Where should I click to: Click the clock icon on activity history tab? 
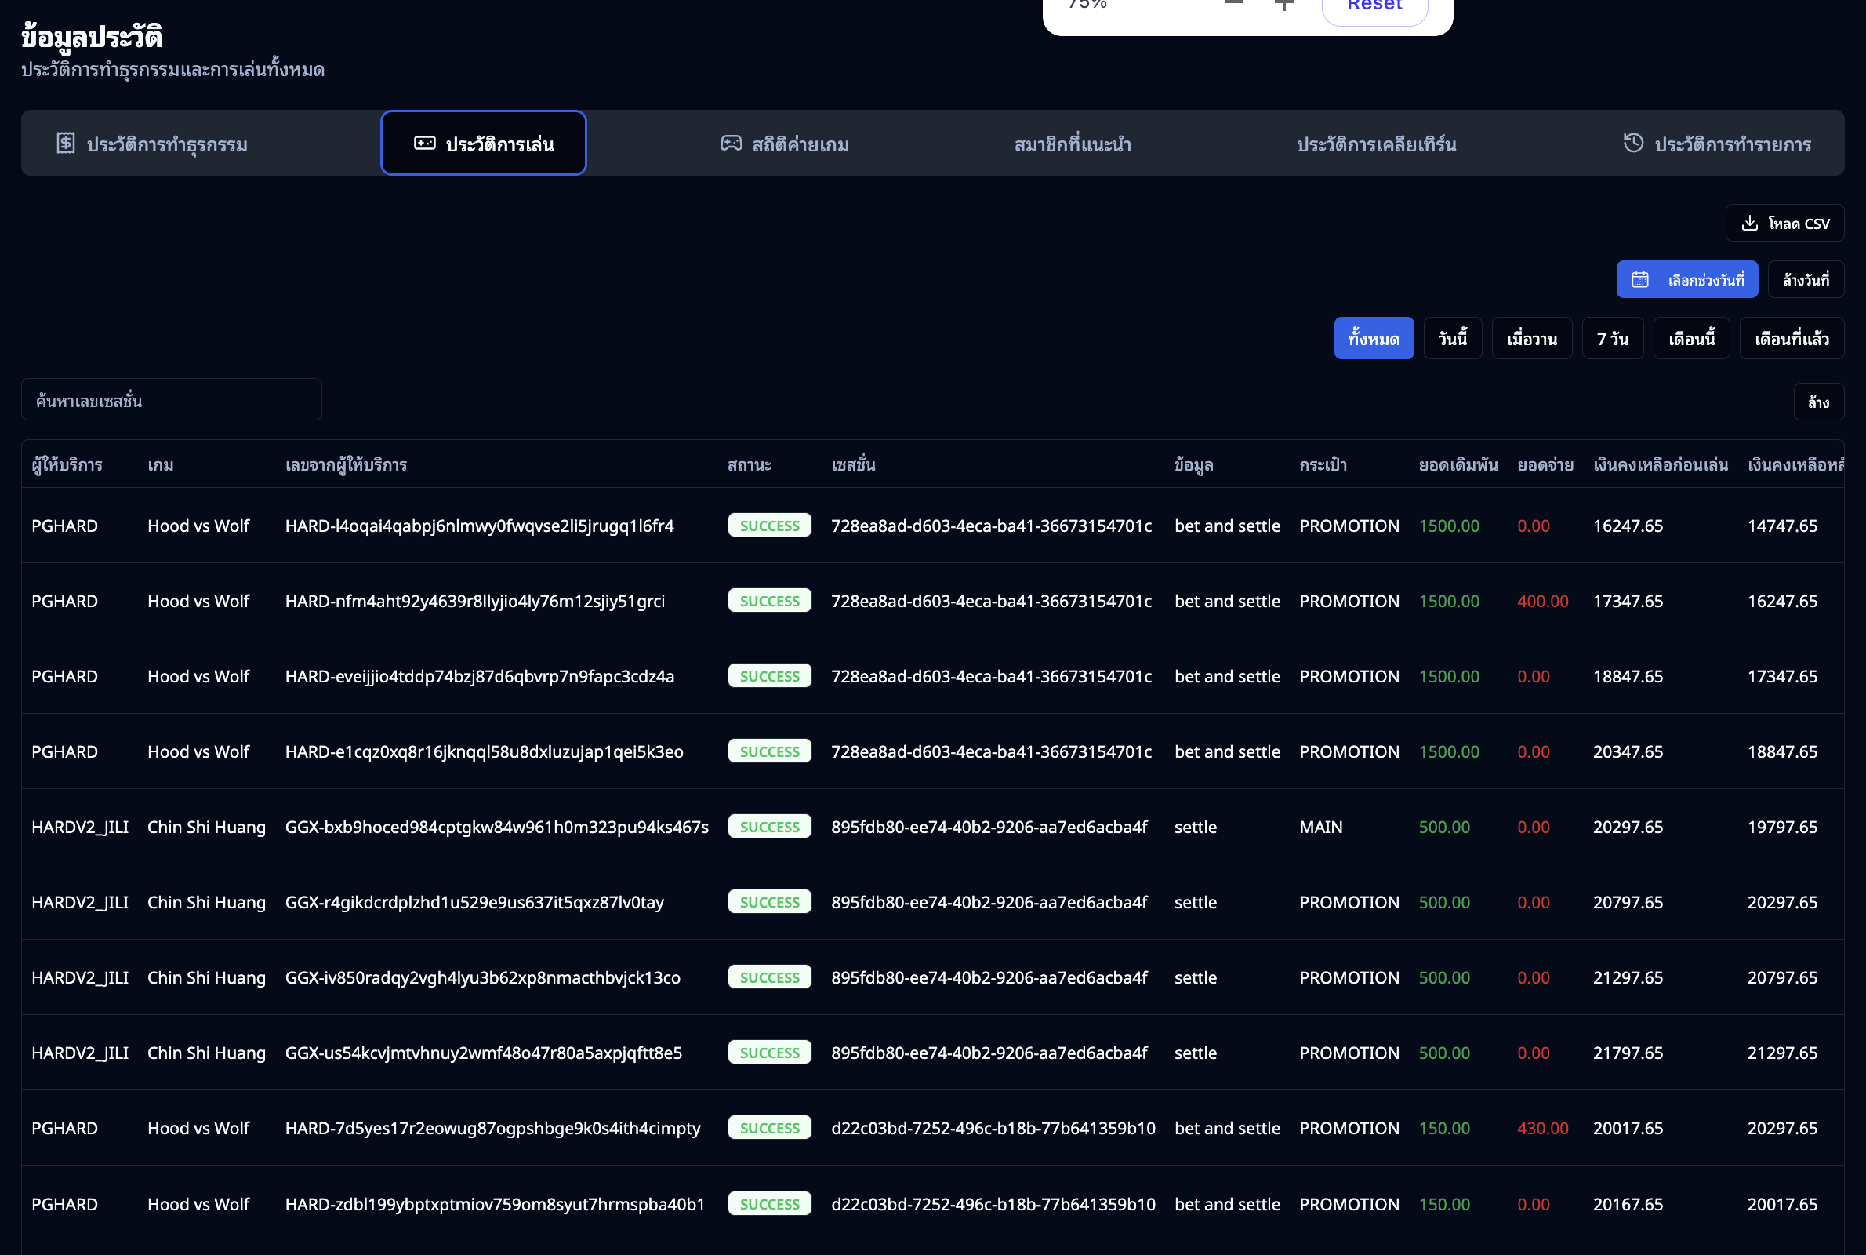[x=1633, y=144]
